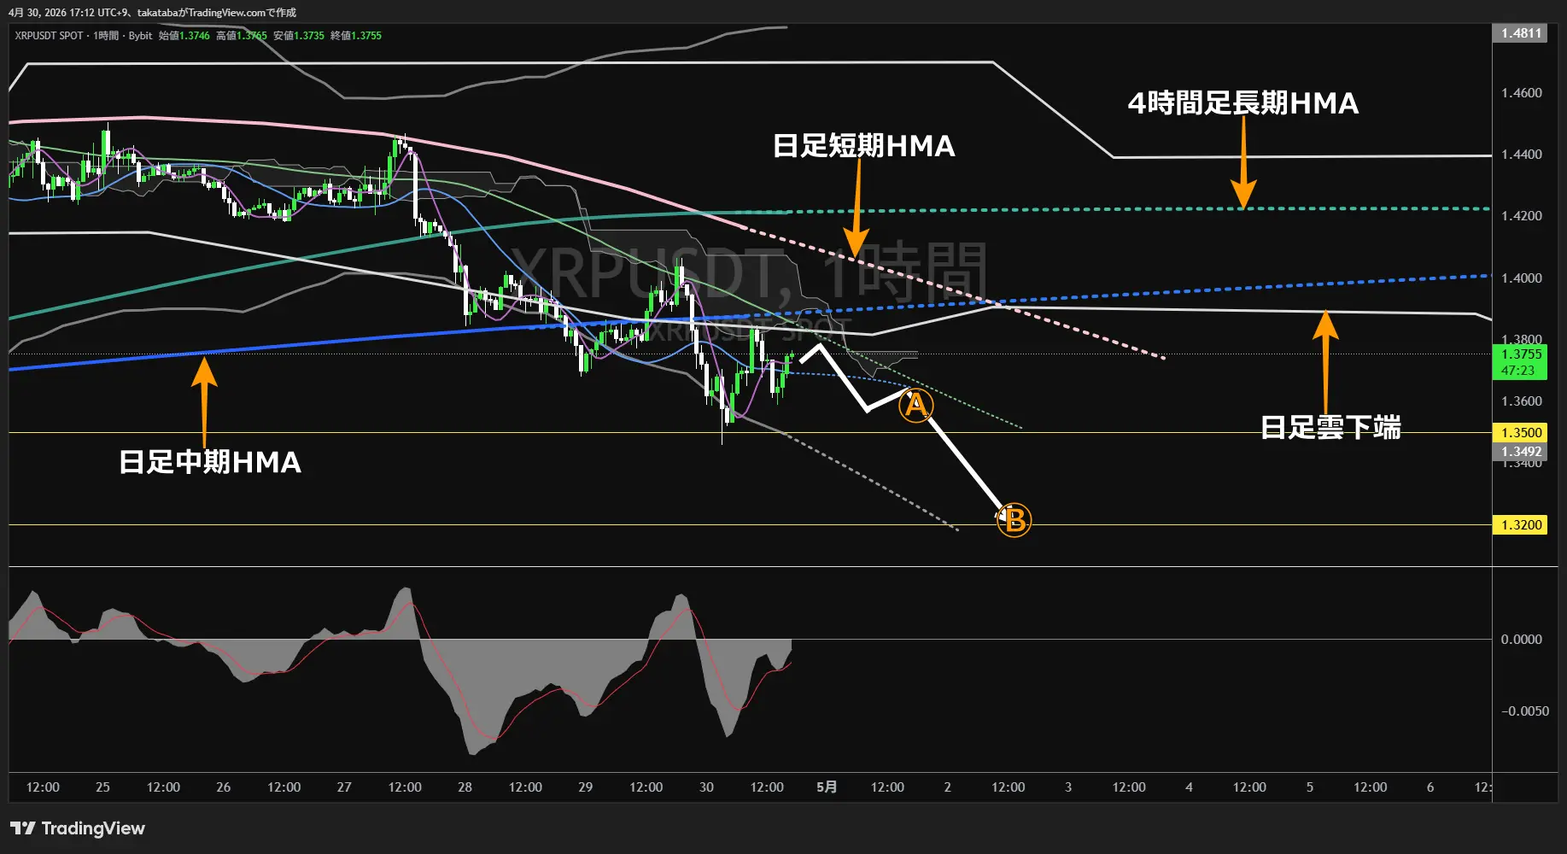Select the 始値1.3746 open value
1567x854 pixels.
(x=184, y=36)
